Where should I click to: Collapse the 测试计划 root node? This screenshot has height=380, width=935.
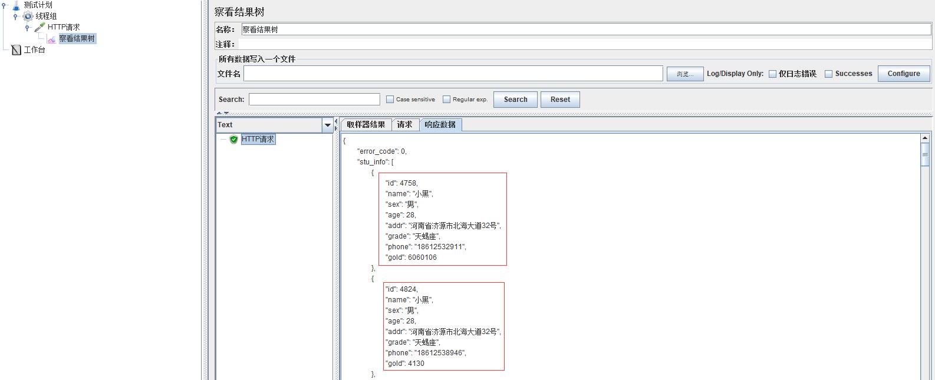(4, 5)
